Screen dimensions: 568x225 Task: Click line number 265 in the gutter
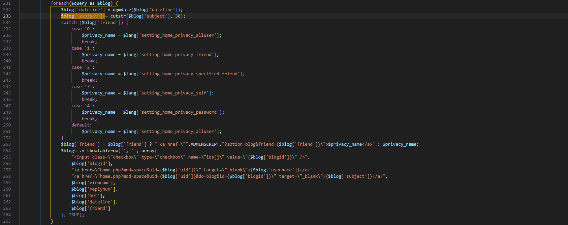pyautogui.click(x=7, y=221)
